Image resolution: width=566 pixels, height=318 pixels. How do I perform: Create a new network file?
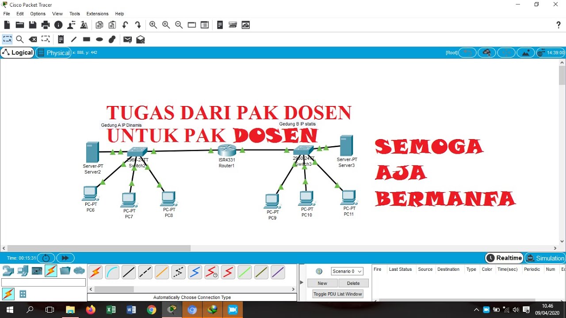click(7, 25)
